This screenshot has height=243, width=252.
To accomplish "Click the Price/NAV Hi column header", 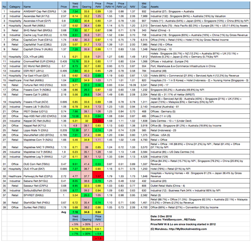I will pyautogui.click(x=109, y=5).
